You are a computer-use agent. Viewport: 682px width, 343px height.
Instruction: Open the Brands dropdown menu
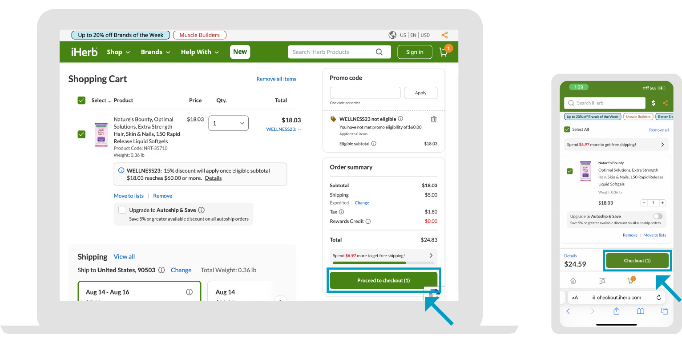click(x=156, y=52)
